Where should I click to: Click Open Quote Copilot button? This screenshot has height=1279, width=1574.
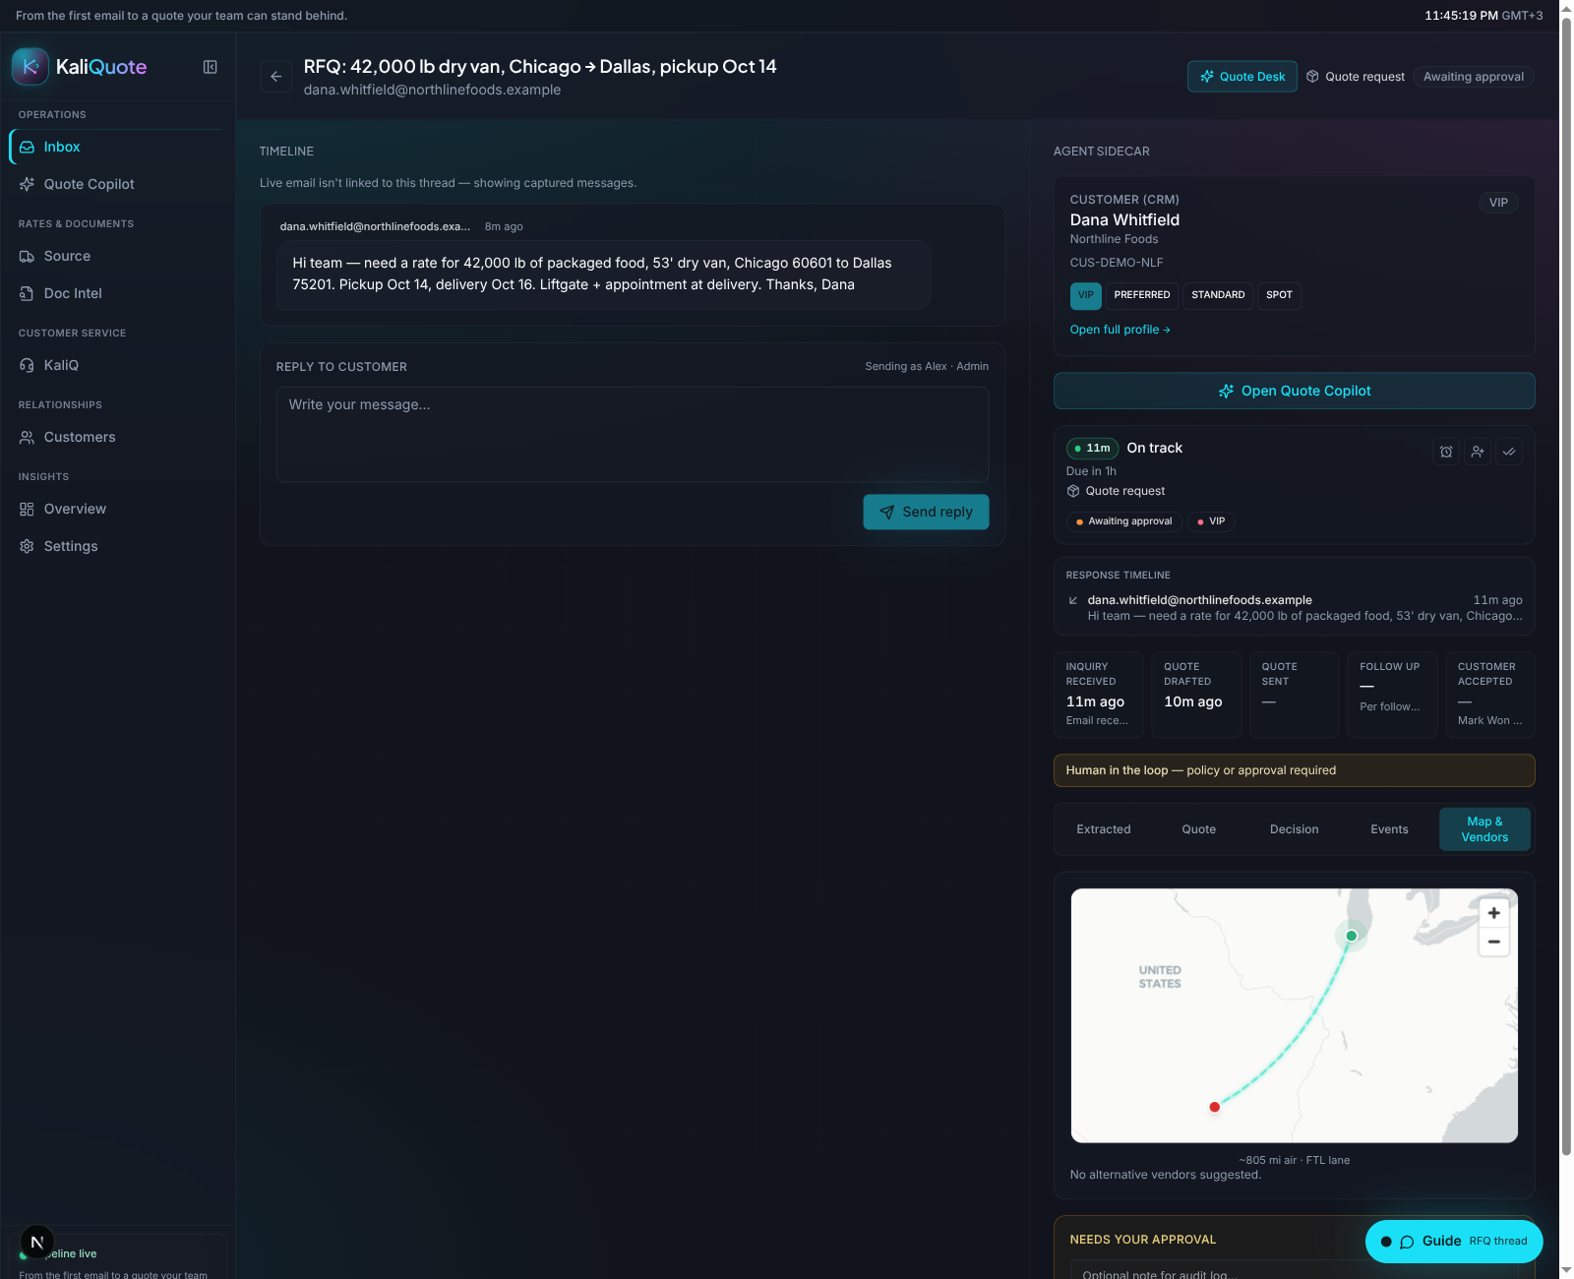click(x=1294, y=391)
